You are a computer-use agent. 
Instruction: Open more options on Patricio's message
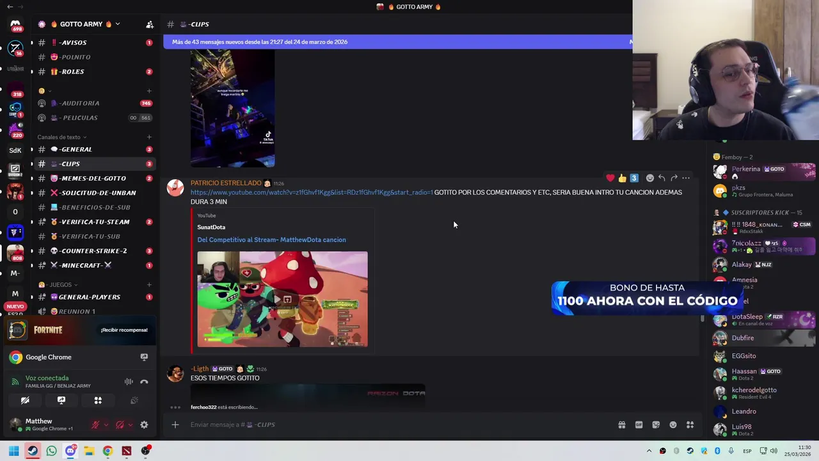point(686,178)
